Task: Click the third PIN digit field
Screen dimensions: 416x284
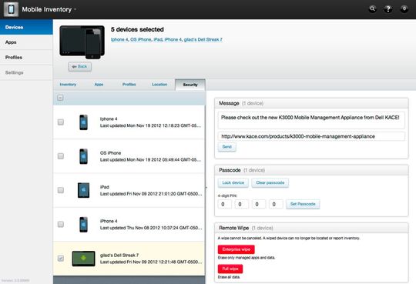Action: [259, 204]
